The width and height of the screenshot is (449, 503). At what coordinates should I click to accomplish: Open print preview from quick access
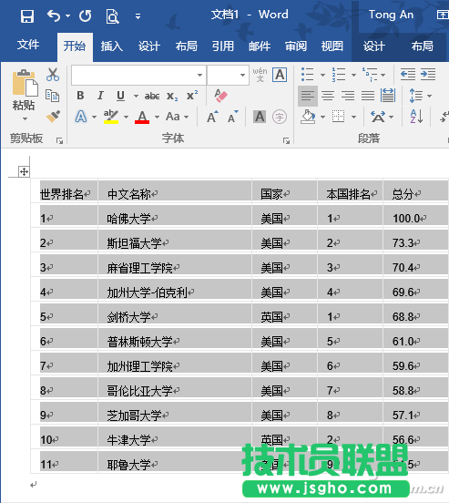(113, 16)
